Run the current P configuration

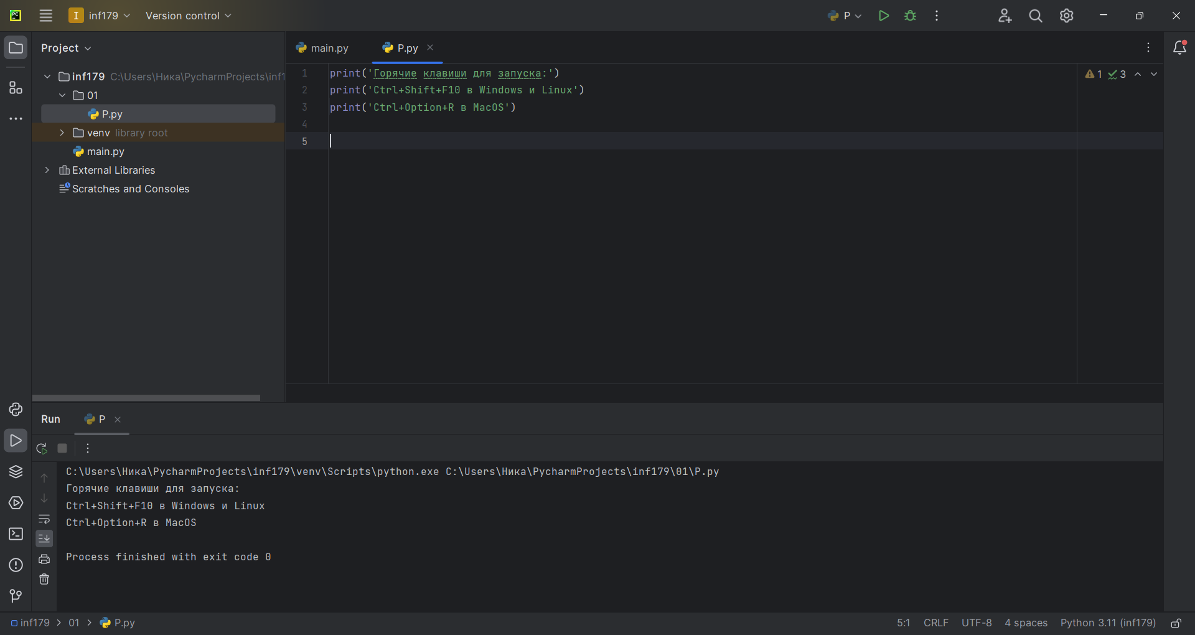(883, 16)
